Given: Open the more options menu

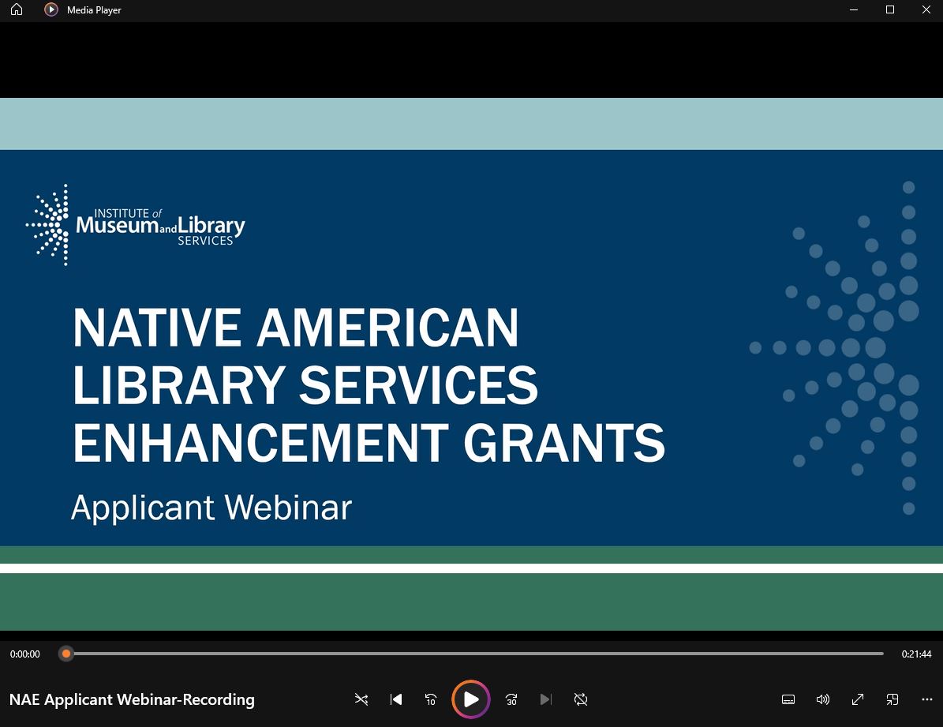Looking at the screenshot, I should click(926, 699).
